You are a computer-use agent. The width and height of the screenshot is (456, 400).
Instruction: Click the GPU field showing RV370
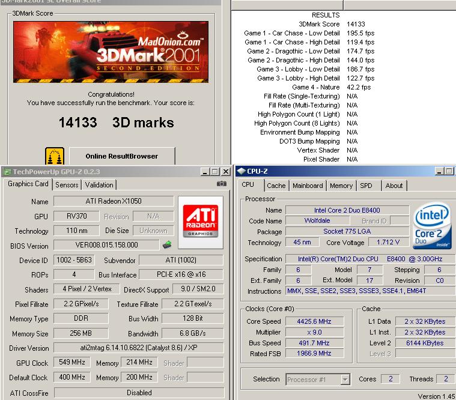[76, 216]
